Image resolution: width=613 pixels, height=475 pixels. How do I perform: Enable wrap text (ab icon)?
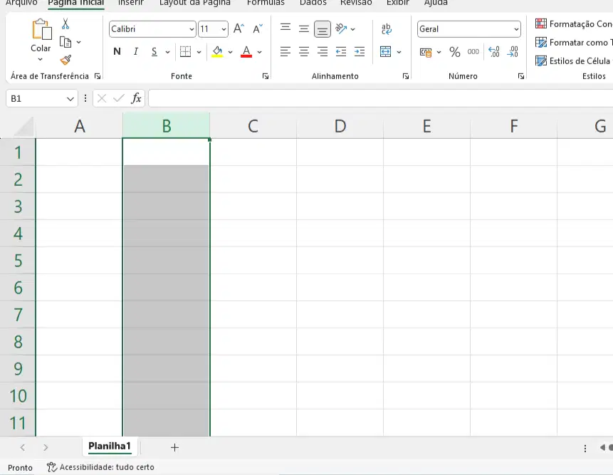387,29
